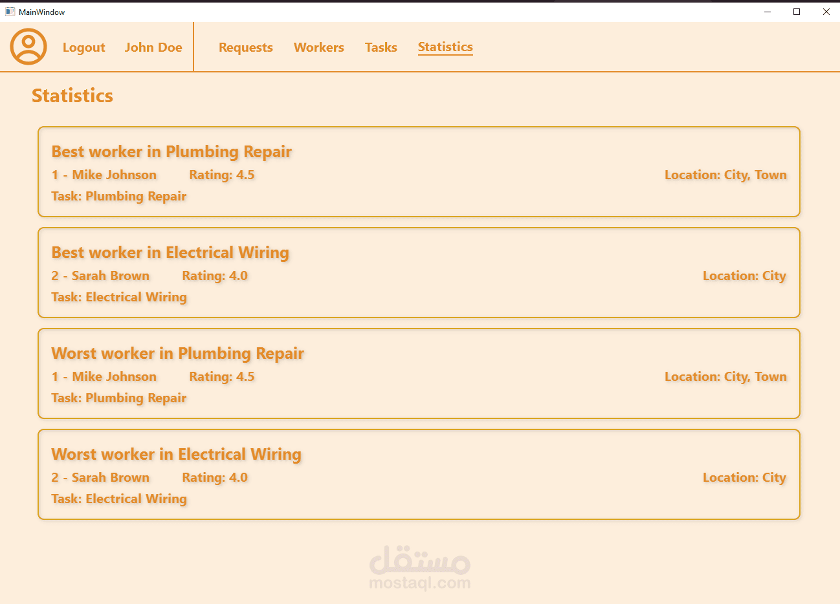Click 'Task: Plumbing Repair' in Best Plumbing card

pos(119,196)
